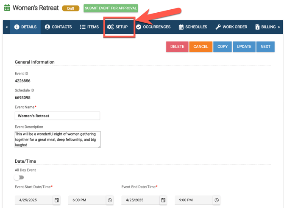The height and width of the screenshot is (208, 284).
Task: Click the red Delete button
Action: (x=177, y=47)
